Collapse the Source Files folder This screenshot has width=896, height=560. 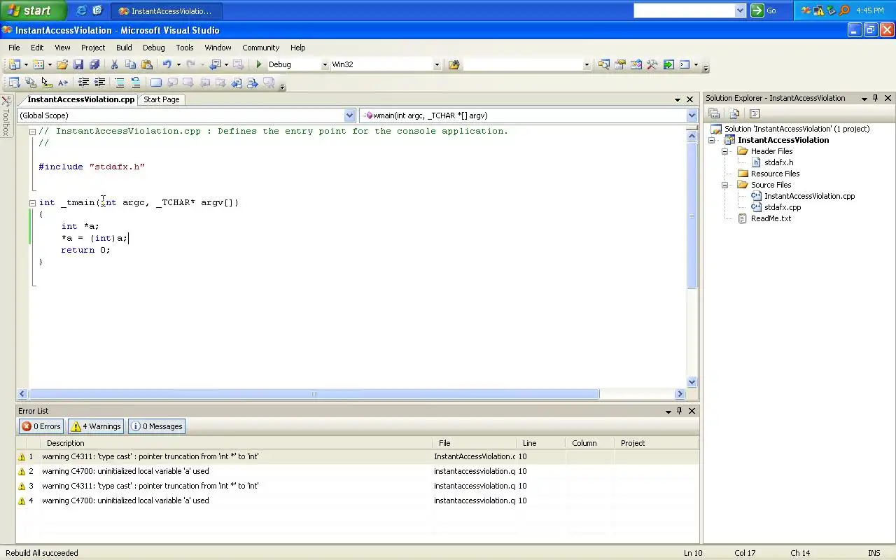725,185
